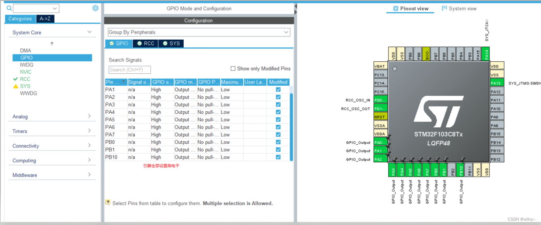
Task: Open Group By Peripherals dropdown
Action: [199, 32]
